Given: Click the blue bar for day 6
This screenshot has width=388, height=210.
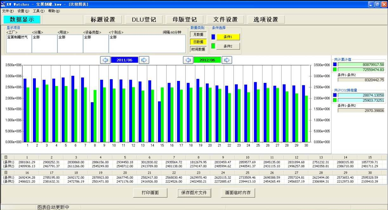Looking at the screenshot, I should pyautogui.click(x=73, y=109).
